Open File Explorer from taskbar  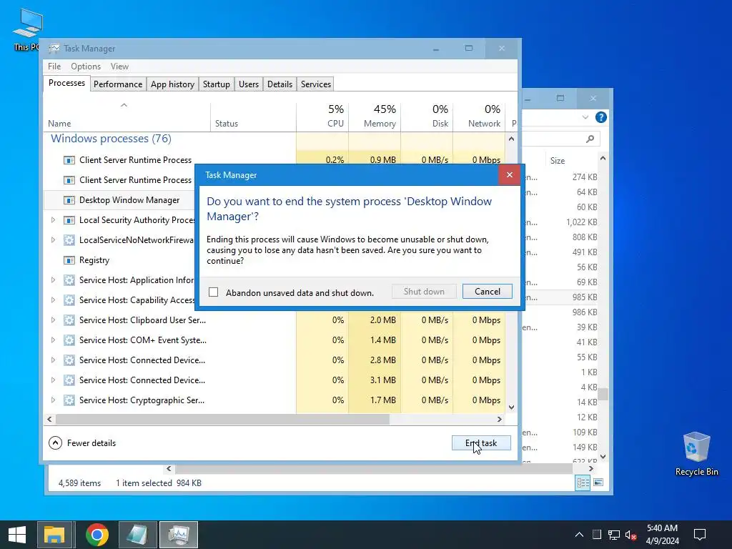coord(54,535)
